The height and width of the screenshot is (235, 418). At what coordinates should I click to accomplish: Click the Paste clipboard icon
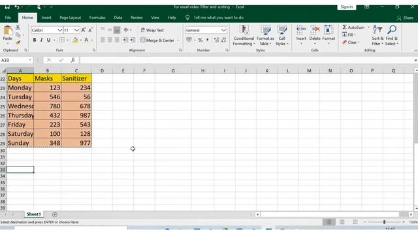[8, 31]
